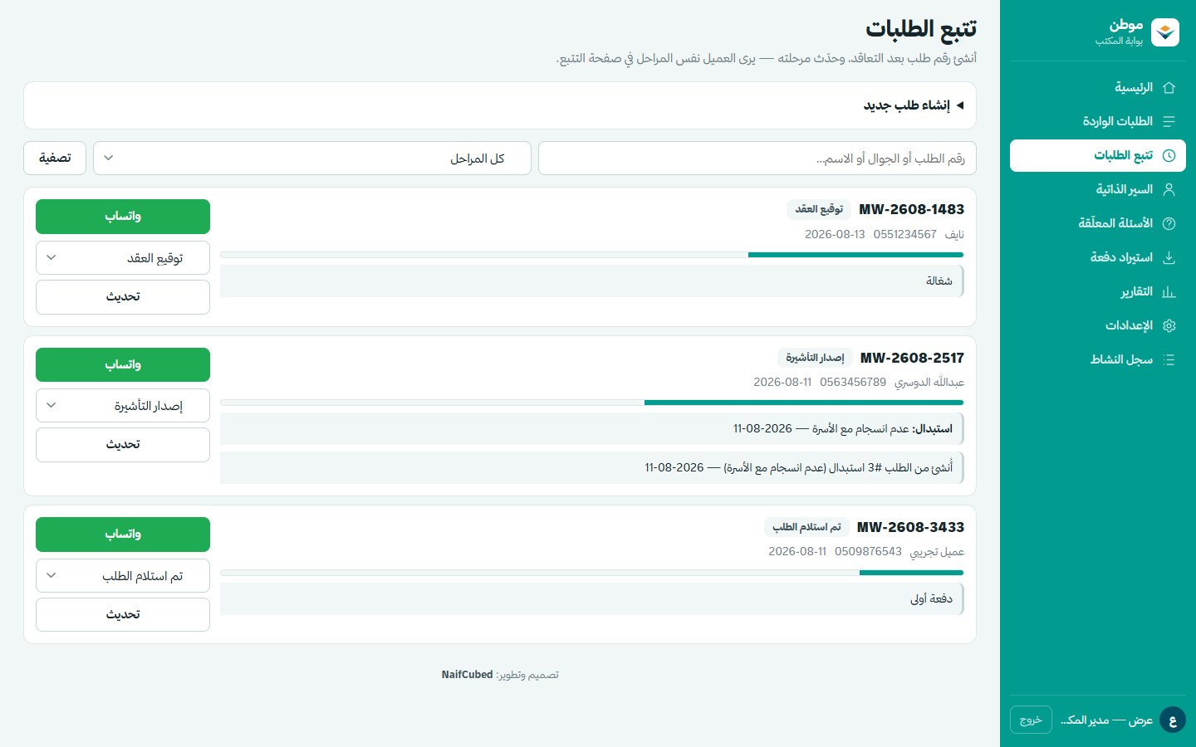Click order number MW-2608-1483
This screenshot has height=747, width=1196.
(911, 209)
